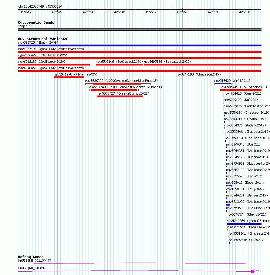This screenshot has width=270, height=275.
Task: Click the Cytogenetic Bands track title
Action: click(x=36, y=22)
